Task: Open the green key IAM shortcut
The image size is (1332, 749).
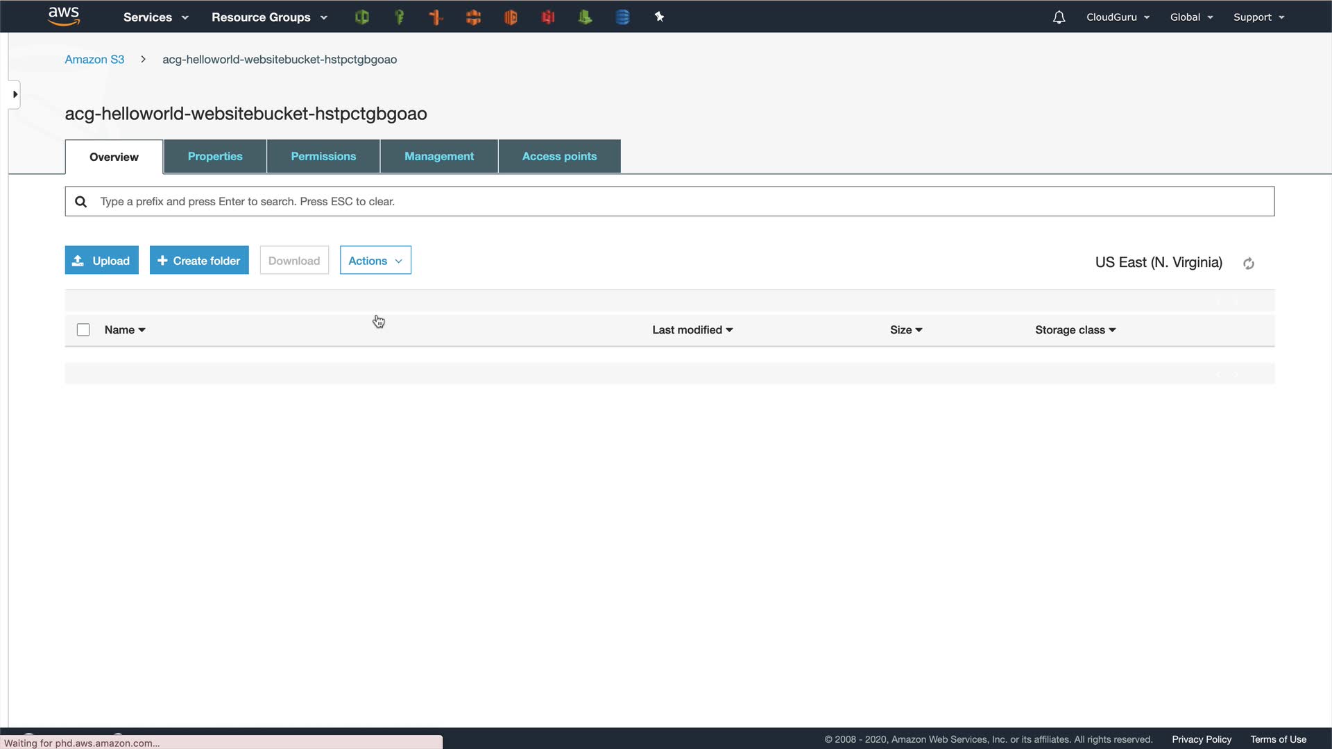Action: coord(399,17)
